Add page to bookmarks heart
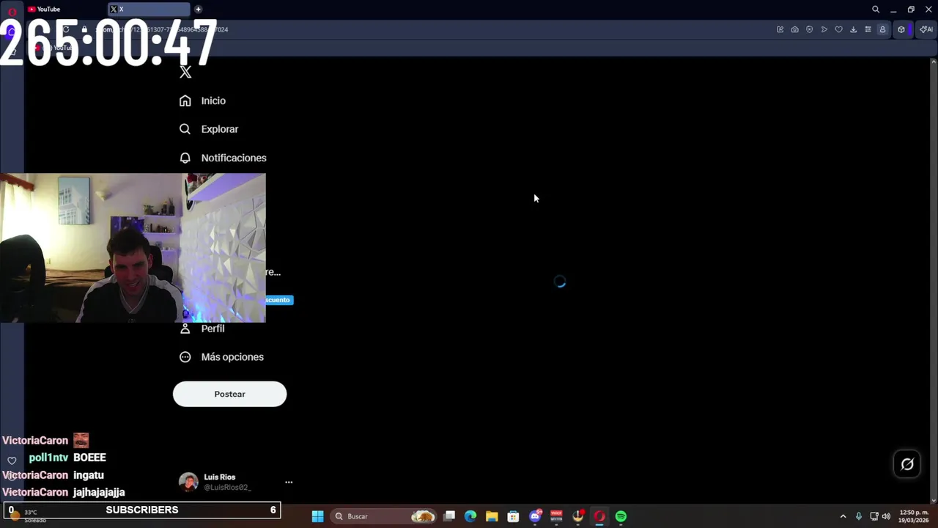The image size is (938, 528). click(839, 29)
